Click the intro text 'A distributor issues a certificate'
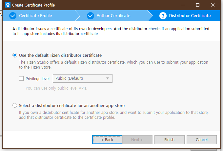This screenshot has height=151, width=223. [x=111, y=31]
